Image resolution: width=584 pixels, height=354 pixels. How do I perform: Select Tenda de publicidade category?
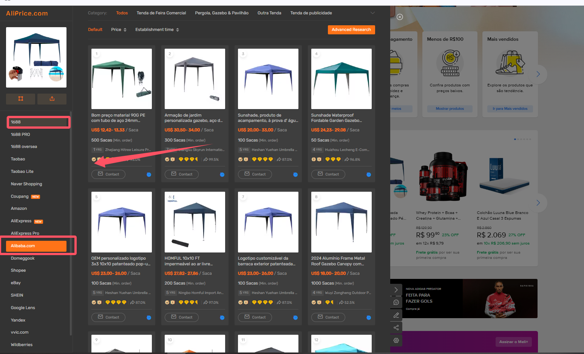311,13
